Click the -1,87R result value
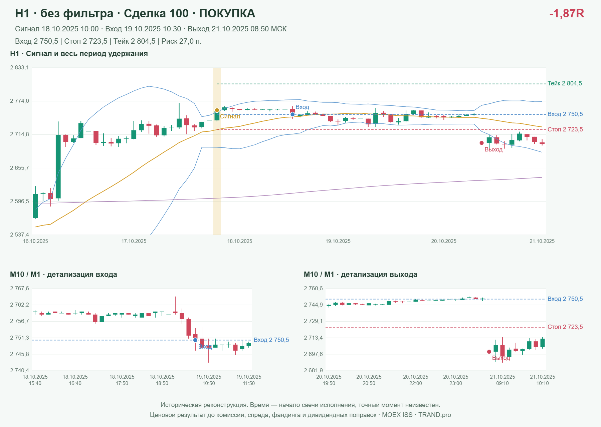 click(x=567, y=13)
